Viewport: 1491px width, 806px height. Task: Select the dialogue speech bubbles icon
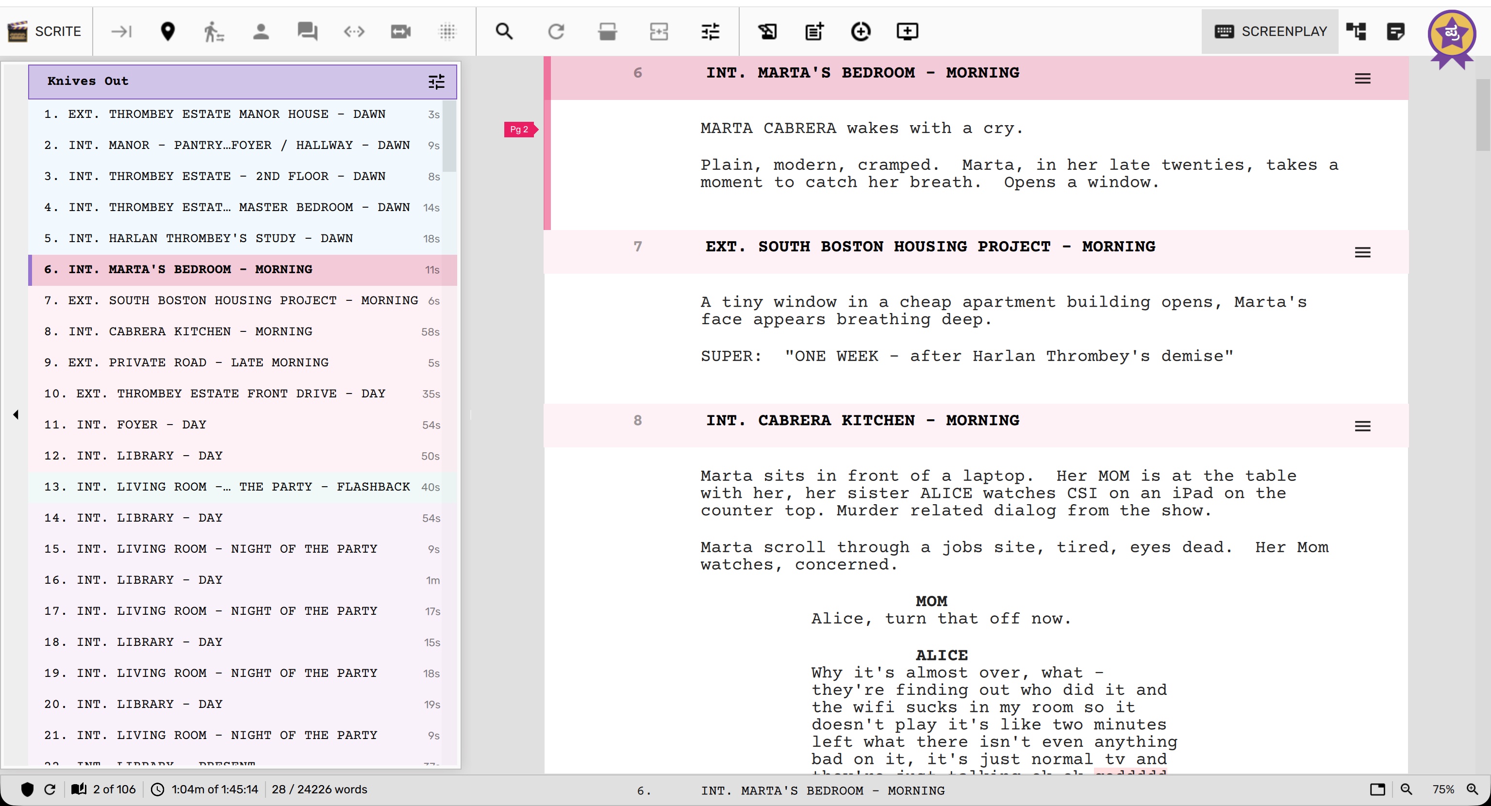click(x=307, y=31)
